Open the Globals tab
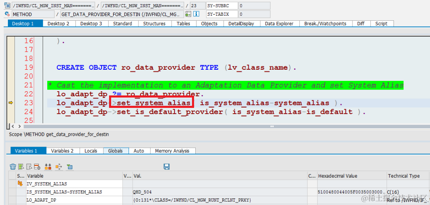The width and height of the screenshot is (430, 205). point(116,151)
